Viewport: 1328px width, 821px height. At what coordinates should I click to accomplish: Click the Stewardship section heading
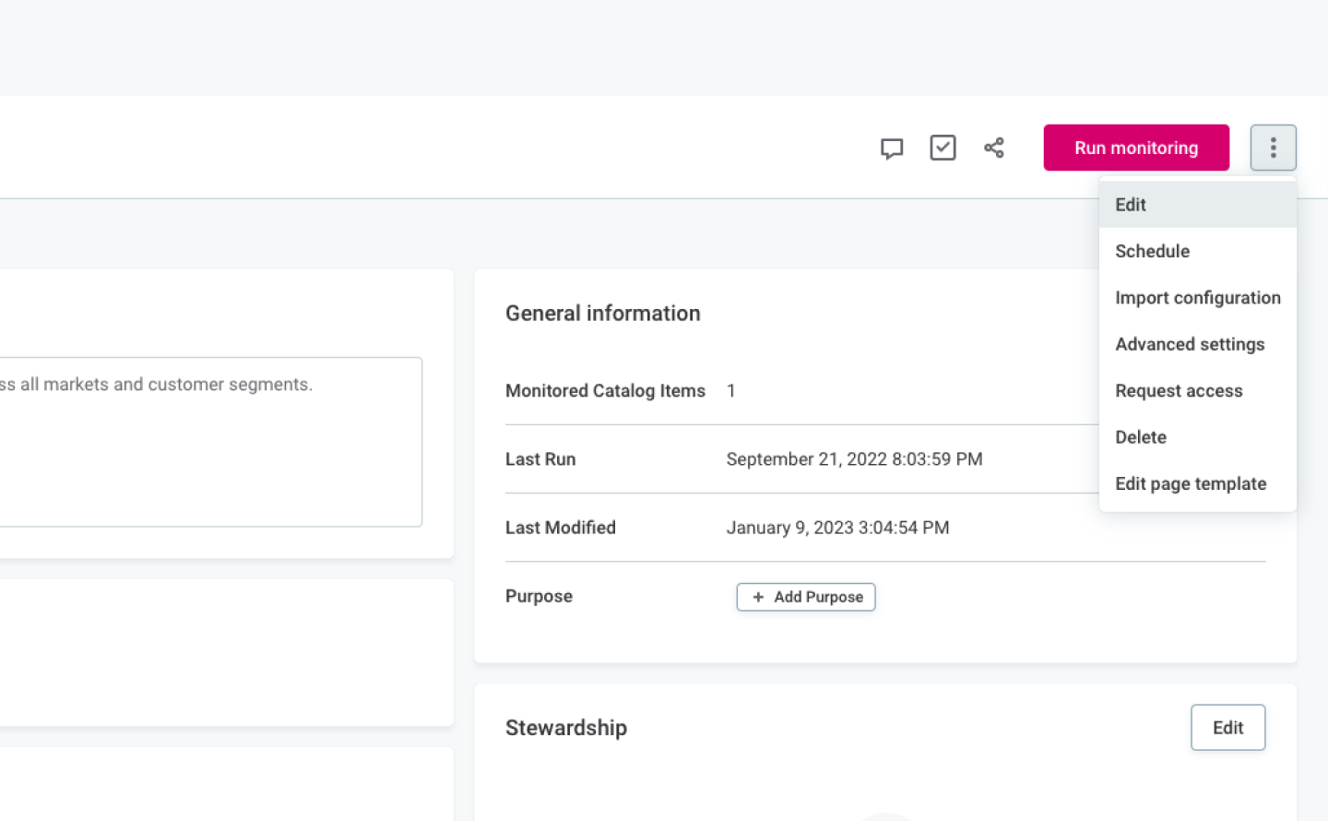pos(565,728)
